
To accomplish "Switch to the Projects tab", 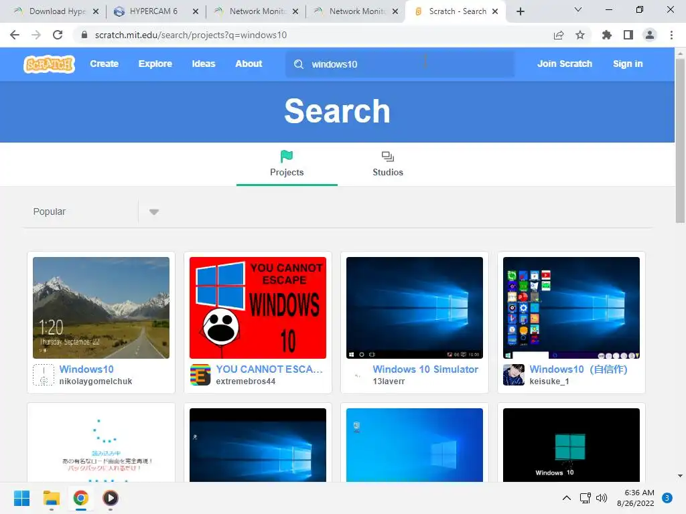I will (287, 163).
